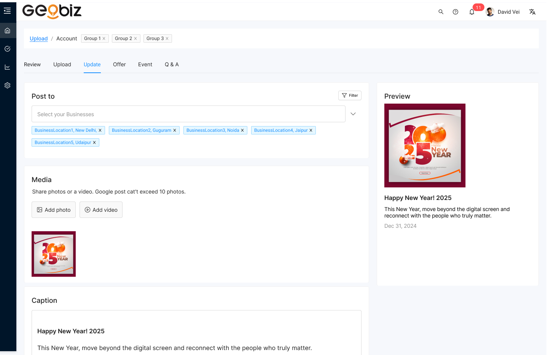Switch to the Q & A tab
551x355 pixels.
coord(172,64)
